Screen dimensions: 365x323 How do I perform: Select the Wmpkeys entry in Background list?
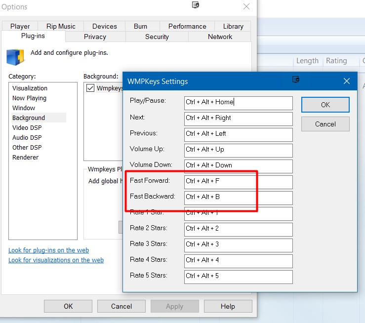pyautogui.click(x=110, y=88)
